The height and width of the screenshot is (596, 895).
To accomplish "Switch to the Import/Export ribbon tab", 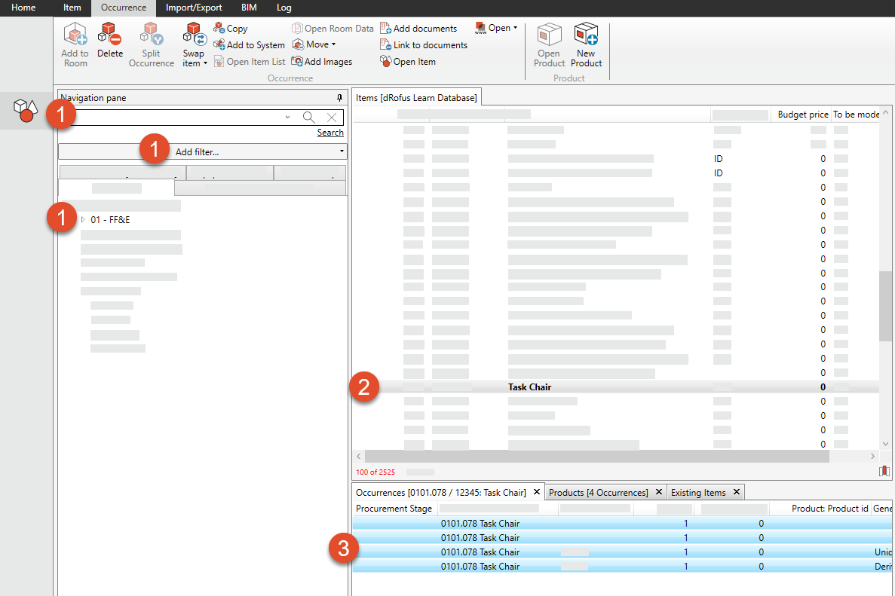I will tap(194, 8).
